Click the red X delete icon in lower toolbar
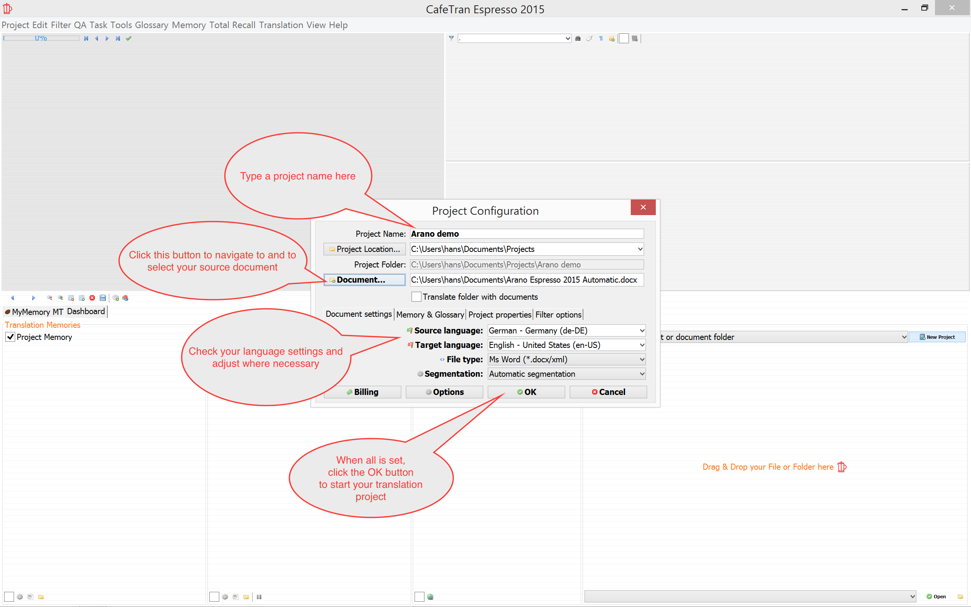Viewport: 971px width, 607px height. pos(92,298)
